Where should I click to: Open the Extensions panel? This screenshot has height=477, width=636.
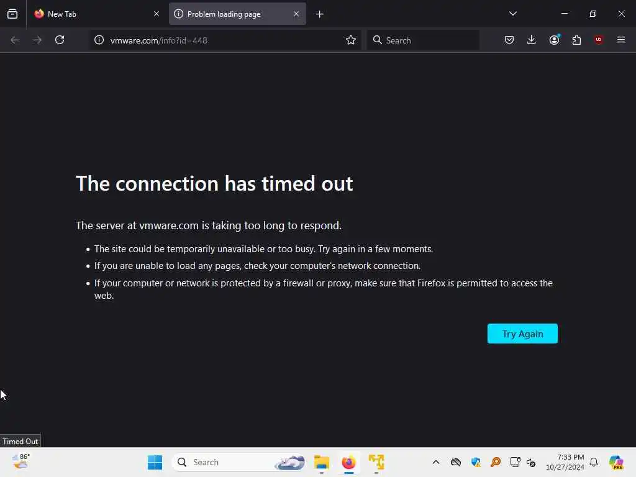(x=576, y=40)
